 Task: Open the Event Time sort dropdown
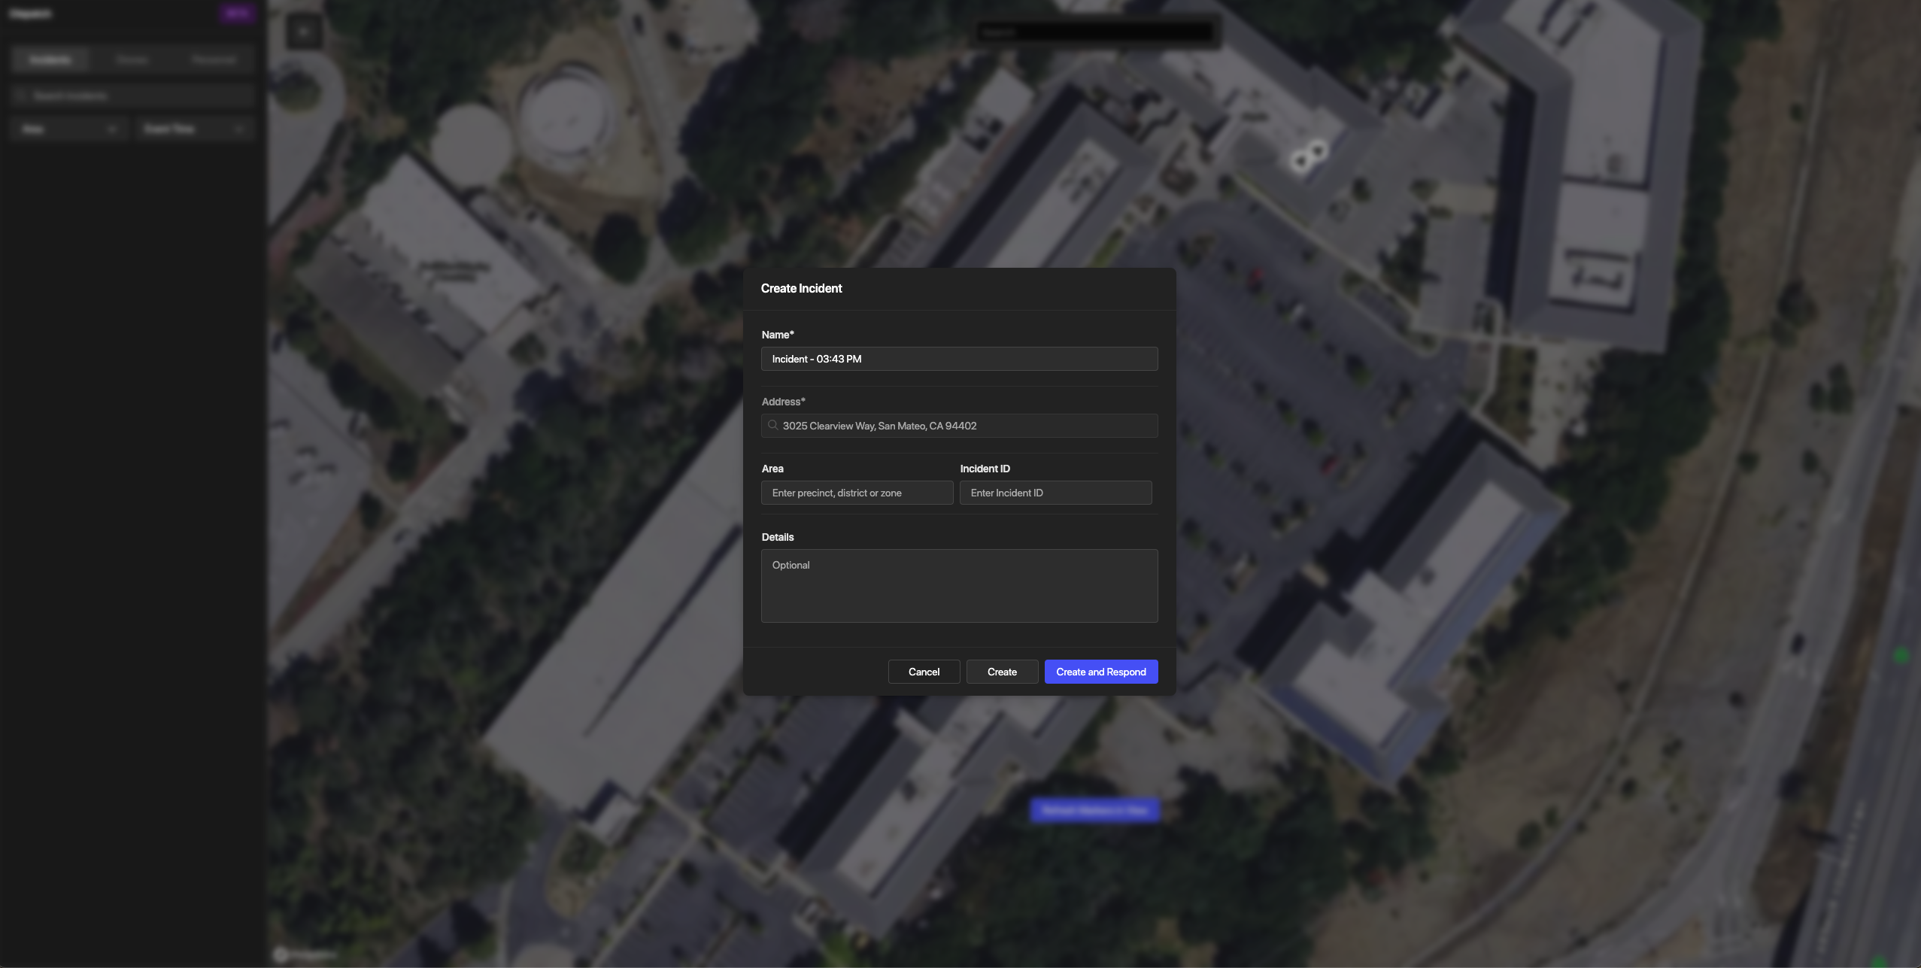[x=195, y=129]
